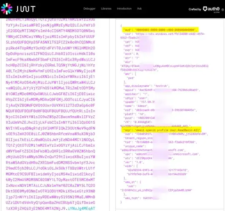Click encoded line starting 'HVpZCI6IjEwMDMy'

tap(50, 99)
